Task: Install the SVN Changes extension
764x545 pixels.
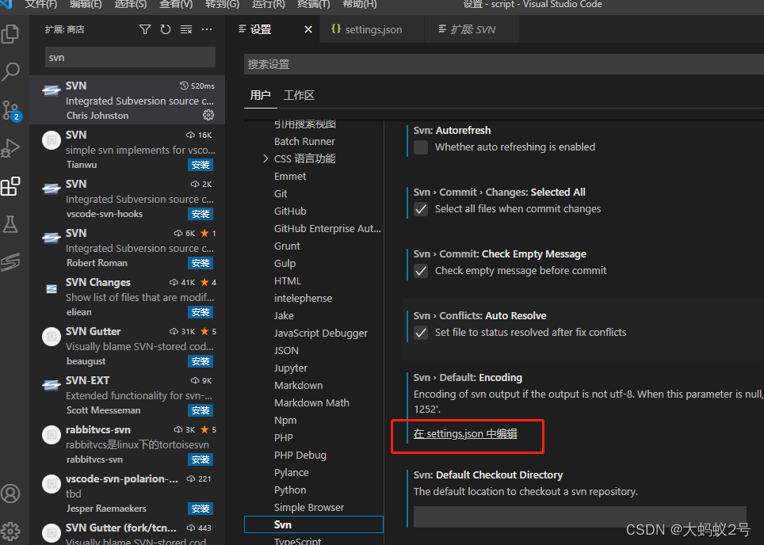Action: 201,312
